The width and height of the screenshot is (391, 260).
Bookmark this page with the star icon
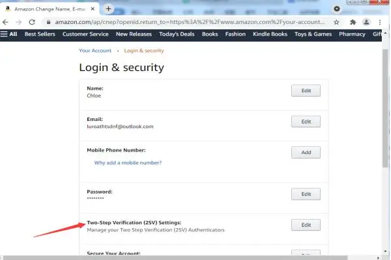point(336,22)
